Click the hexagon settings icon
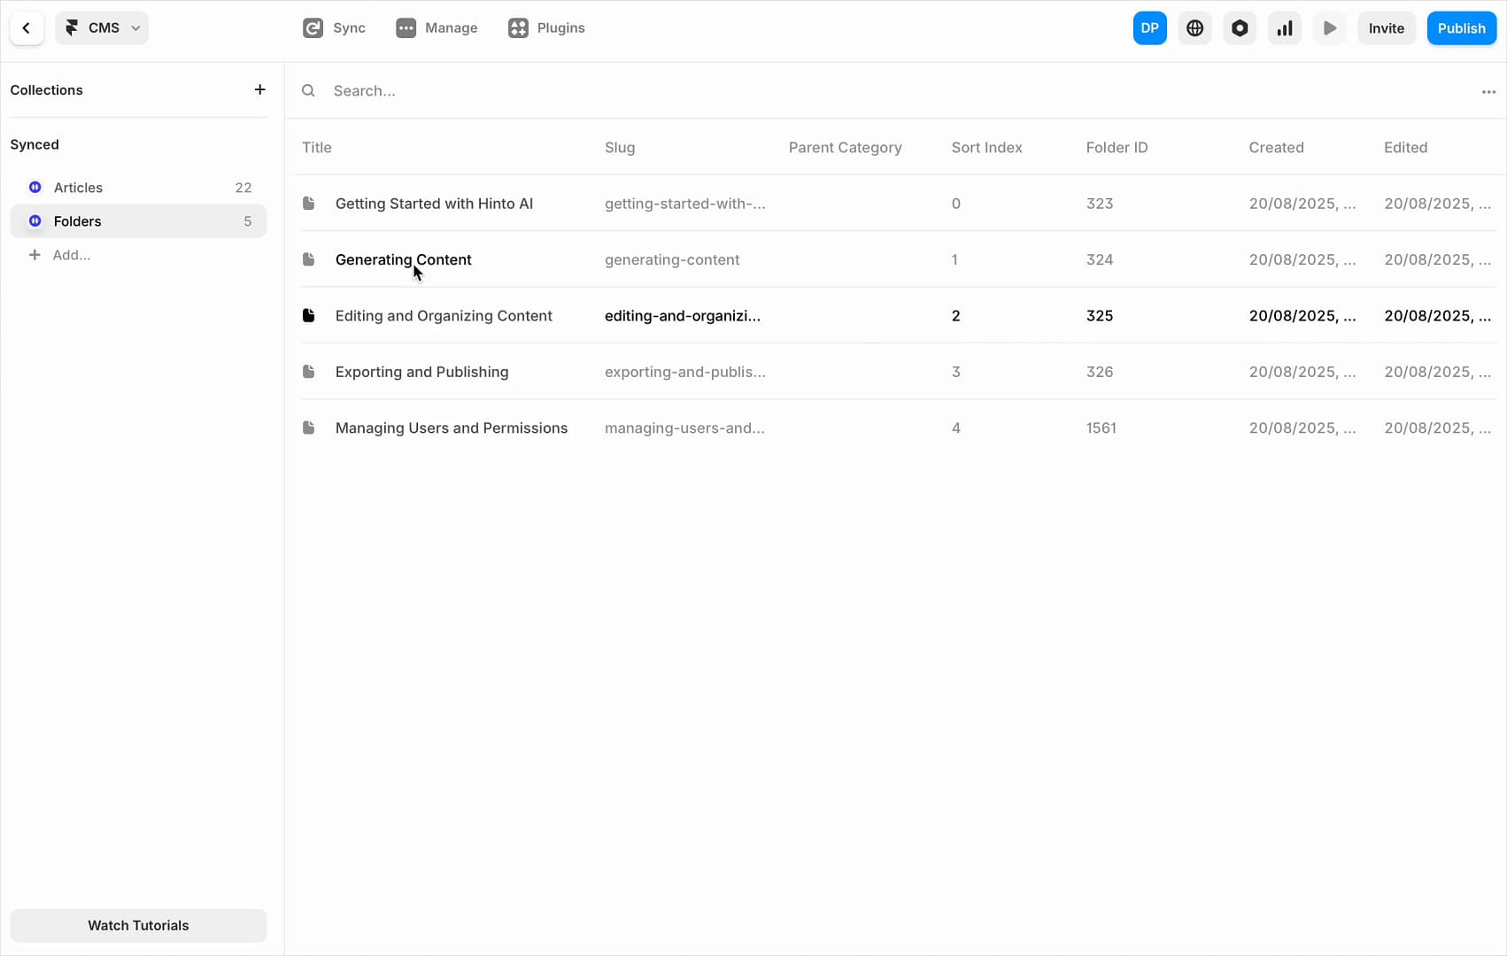The width and height of the screenshot is (1507, 956). 1240,28
